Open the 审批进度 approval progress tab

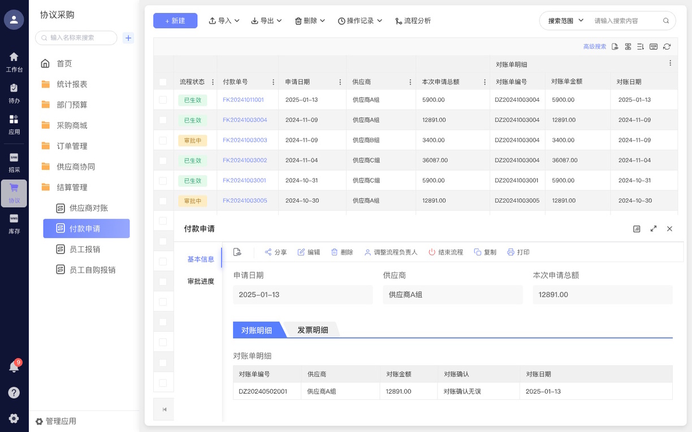point(201,281)
